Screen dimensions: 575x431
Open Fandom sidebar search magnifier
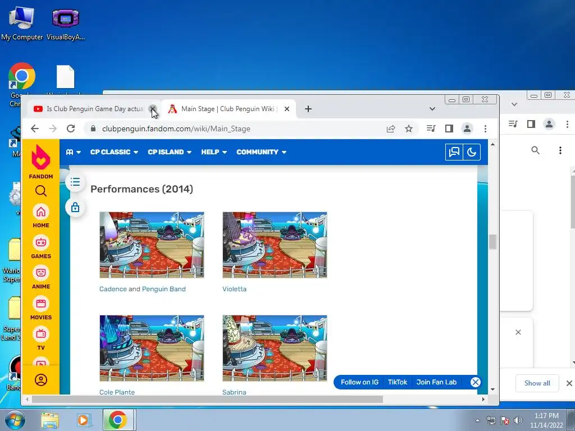[40, 191]
